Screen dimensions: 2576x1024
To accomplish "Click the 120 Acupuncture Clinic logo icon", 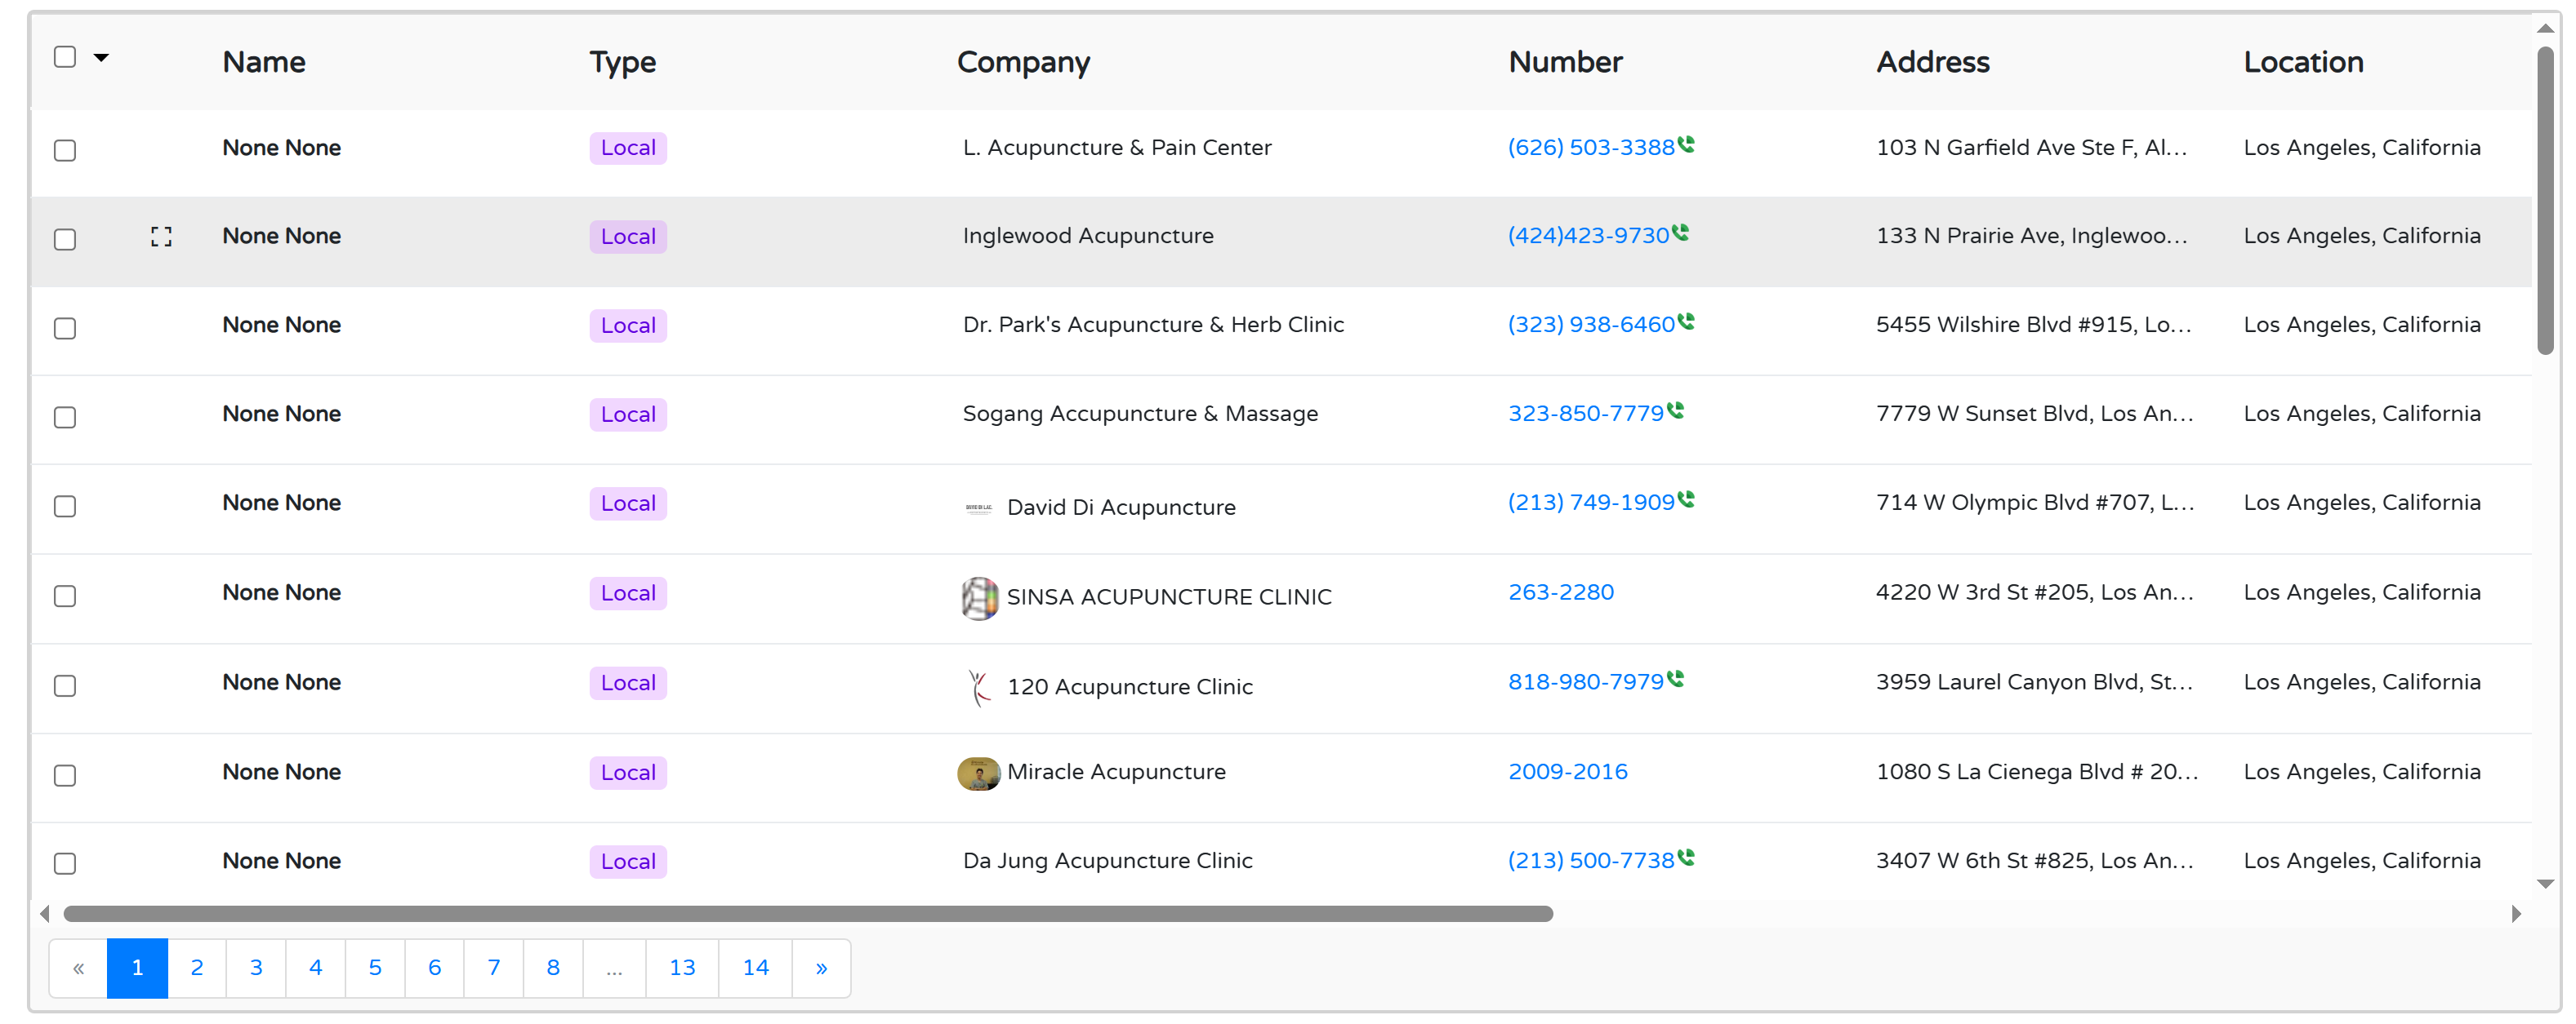I will [x=979, y=687].
